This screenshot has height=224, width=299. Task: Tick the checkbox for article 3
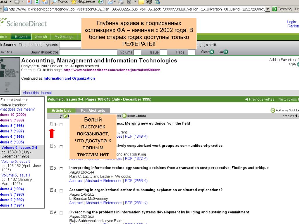pyautogui.click(x=61, y=169)
